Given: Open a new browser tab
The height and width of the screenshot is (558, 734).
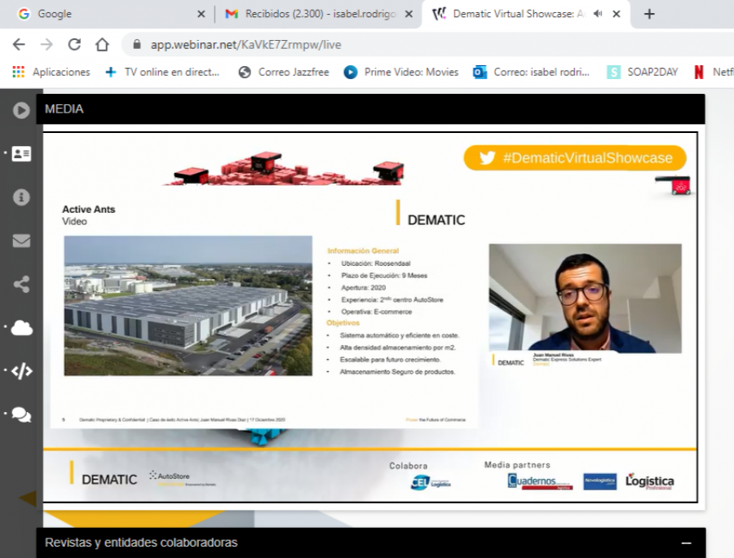Looking at the screenshot, I should point(649,14).
